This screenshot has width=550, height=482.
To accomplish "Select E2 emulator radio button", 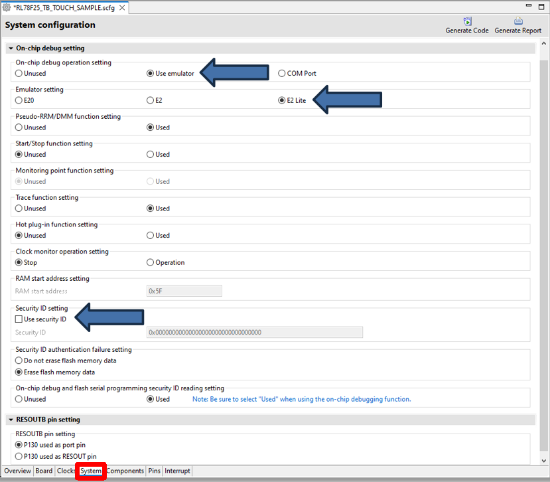I will pos(150,100).
